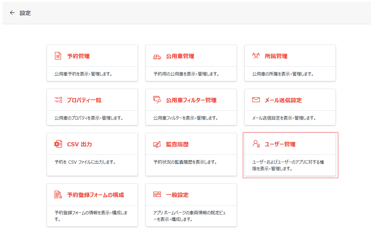Click text 公用車の所属を表示・管理します。
Image resolution: width=371 pixels, height=236 pixels.
283,74
